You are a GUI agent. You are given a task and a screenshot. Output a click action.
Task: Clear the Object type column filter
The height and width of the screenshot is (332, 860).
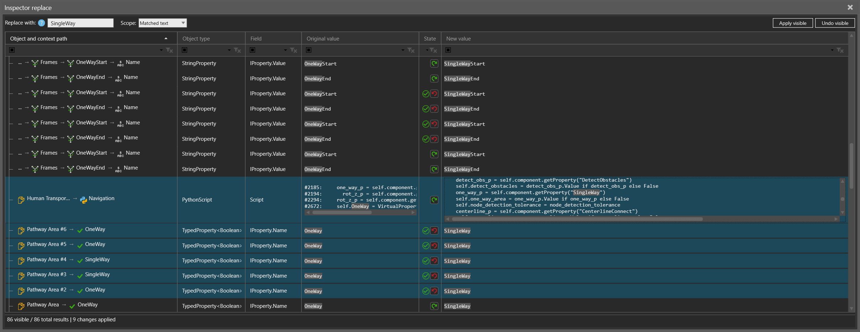[237, 50]
